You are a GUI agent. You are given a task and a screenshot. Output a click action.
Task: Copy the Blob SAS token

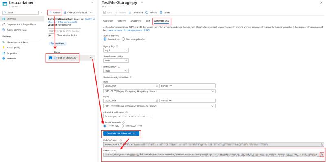point(322,144)
